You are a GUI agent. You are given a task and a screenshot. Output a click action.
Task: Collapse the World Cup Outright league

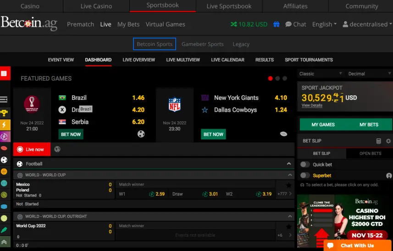290,216
